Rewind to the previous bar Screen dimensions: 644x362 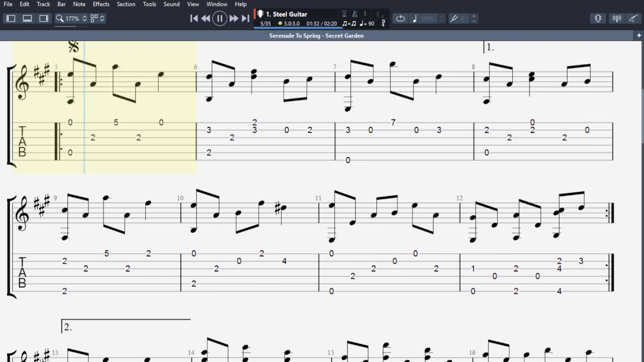tap(206, 19)
